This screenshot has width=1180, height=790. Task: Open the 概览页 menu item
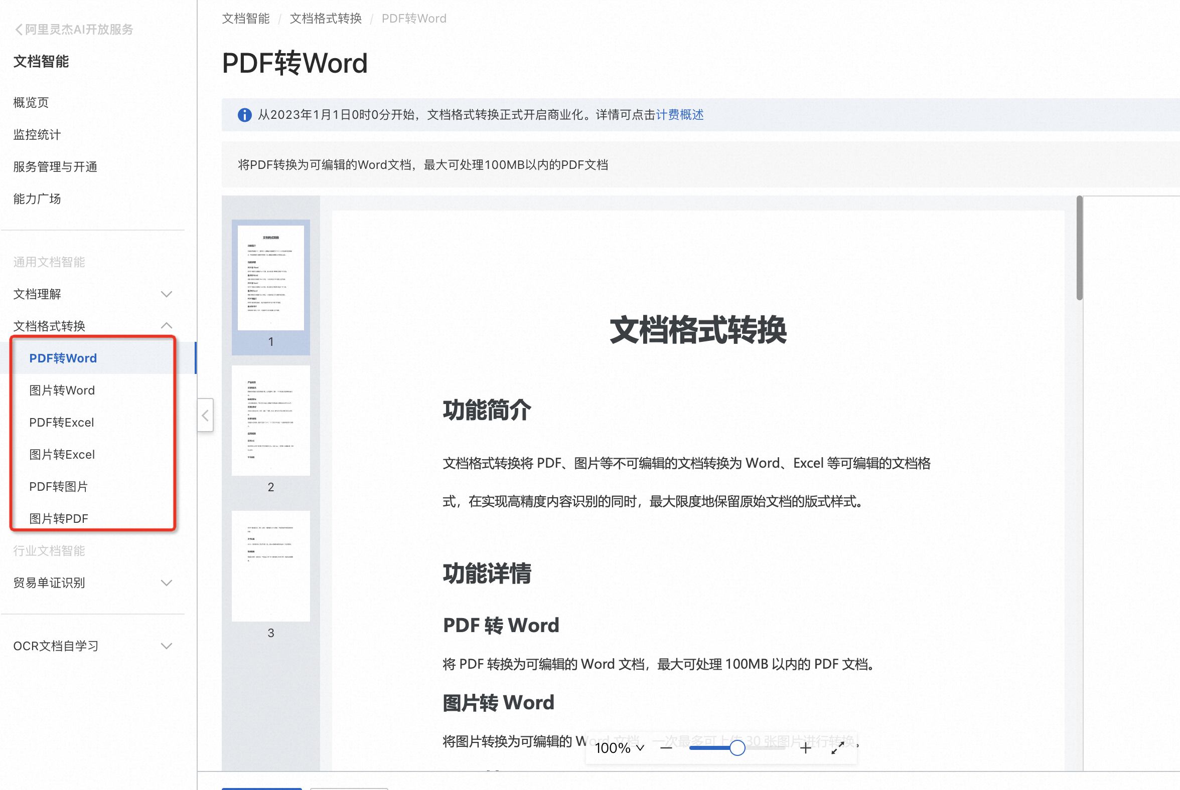pyautogui.click(x=31, y=102)
